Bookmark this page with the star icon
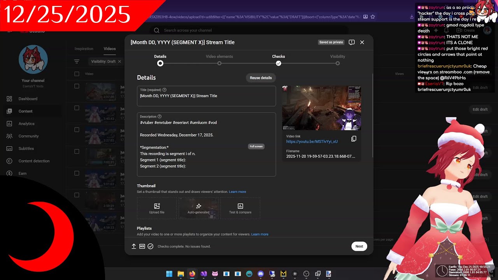Viewport: 498px width, 280px height. coord(373,17)
